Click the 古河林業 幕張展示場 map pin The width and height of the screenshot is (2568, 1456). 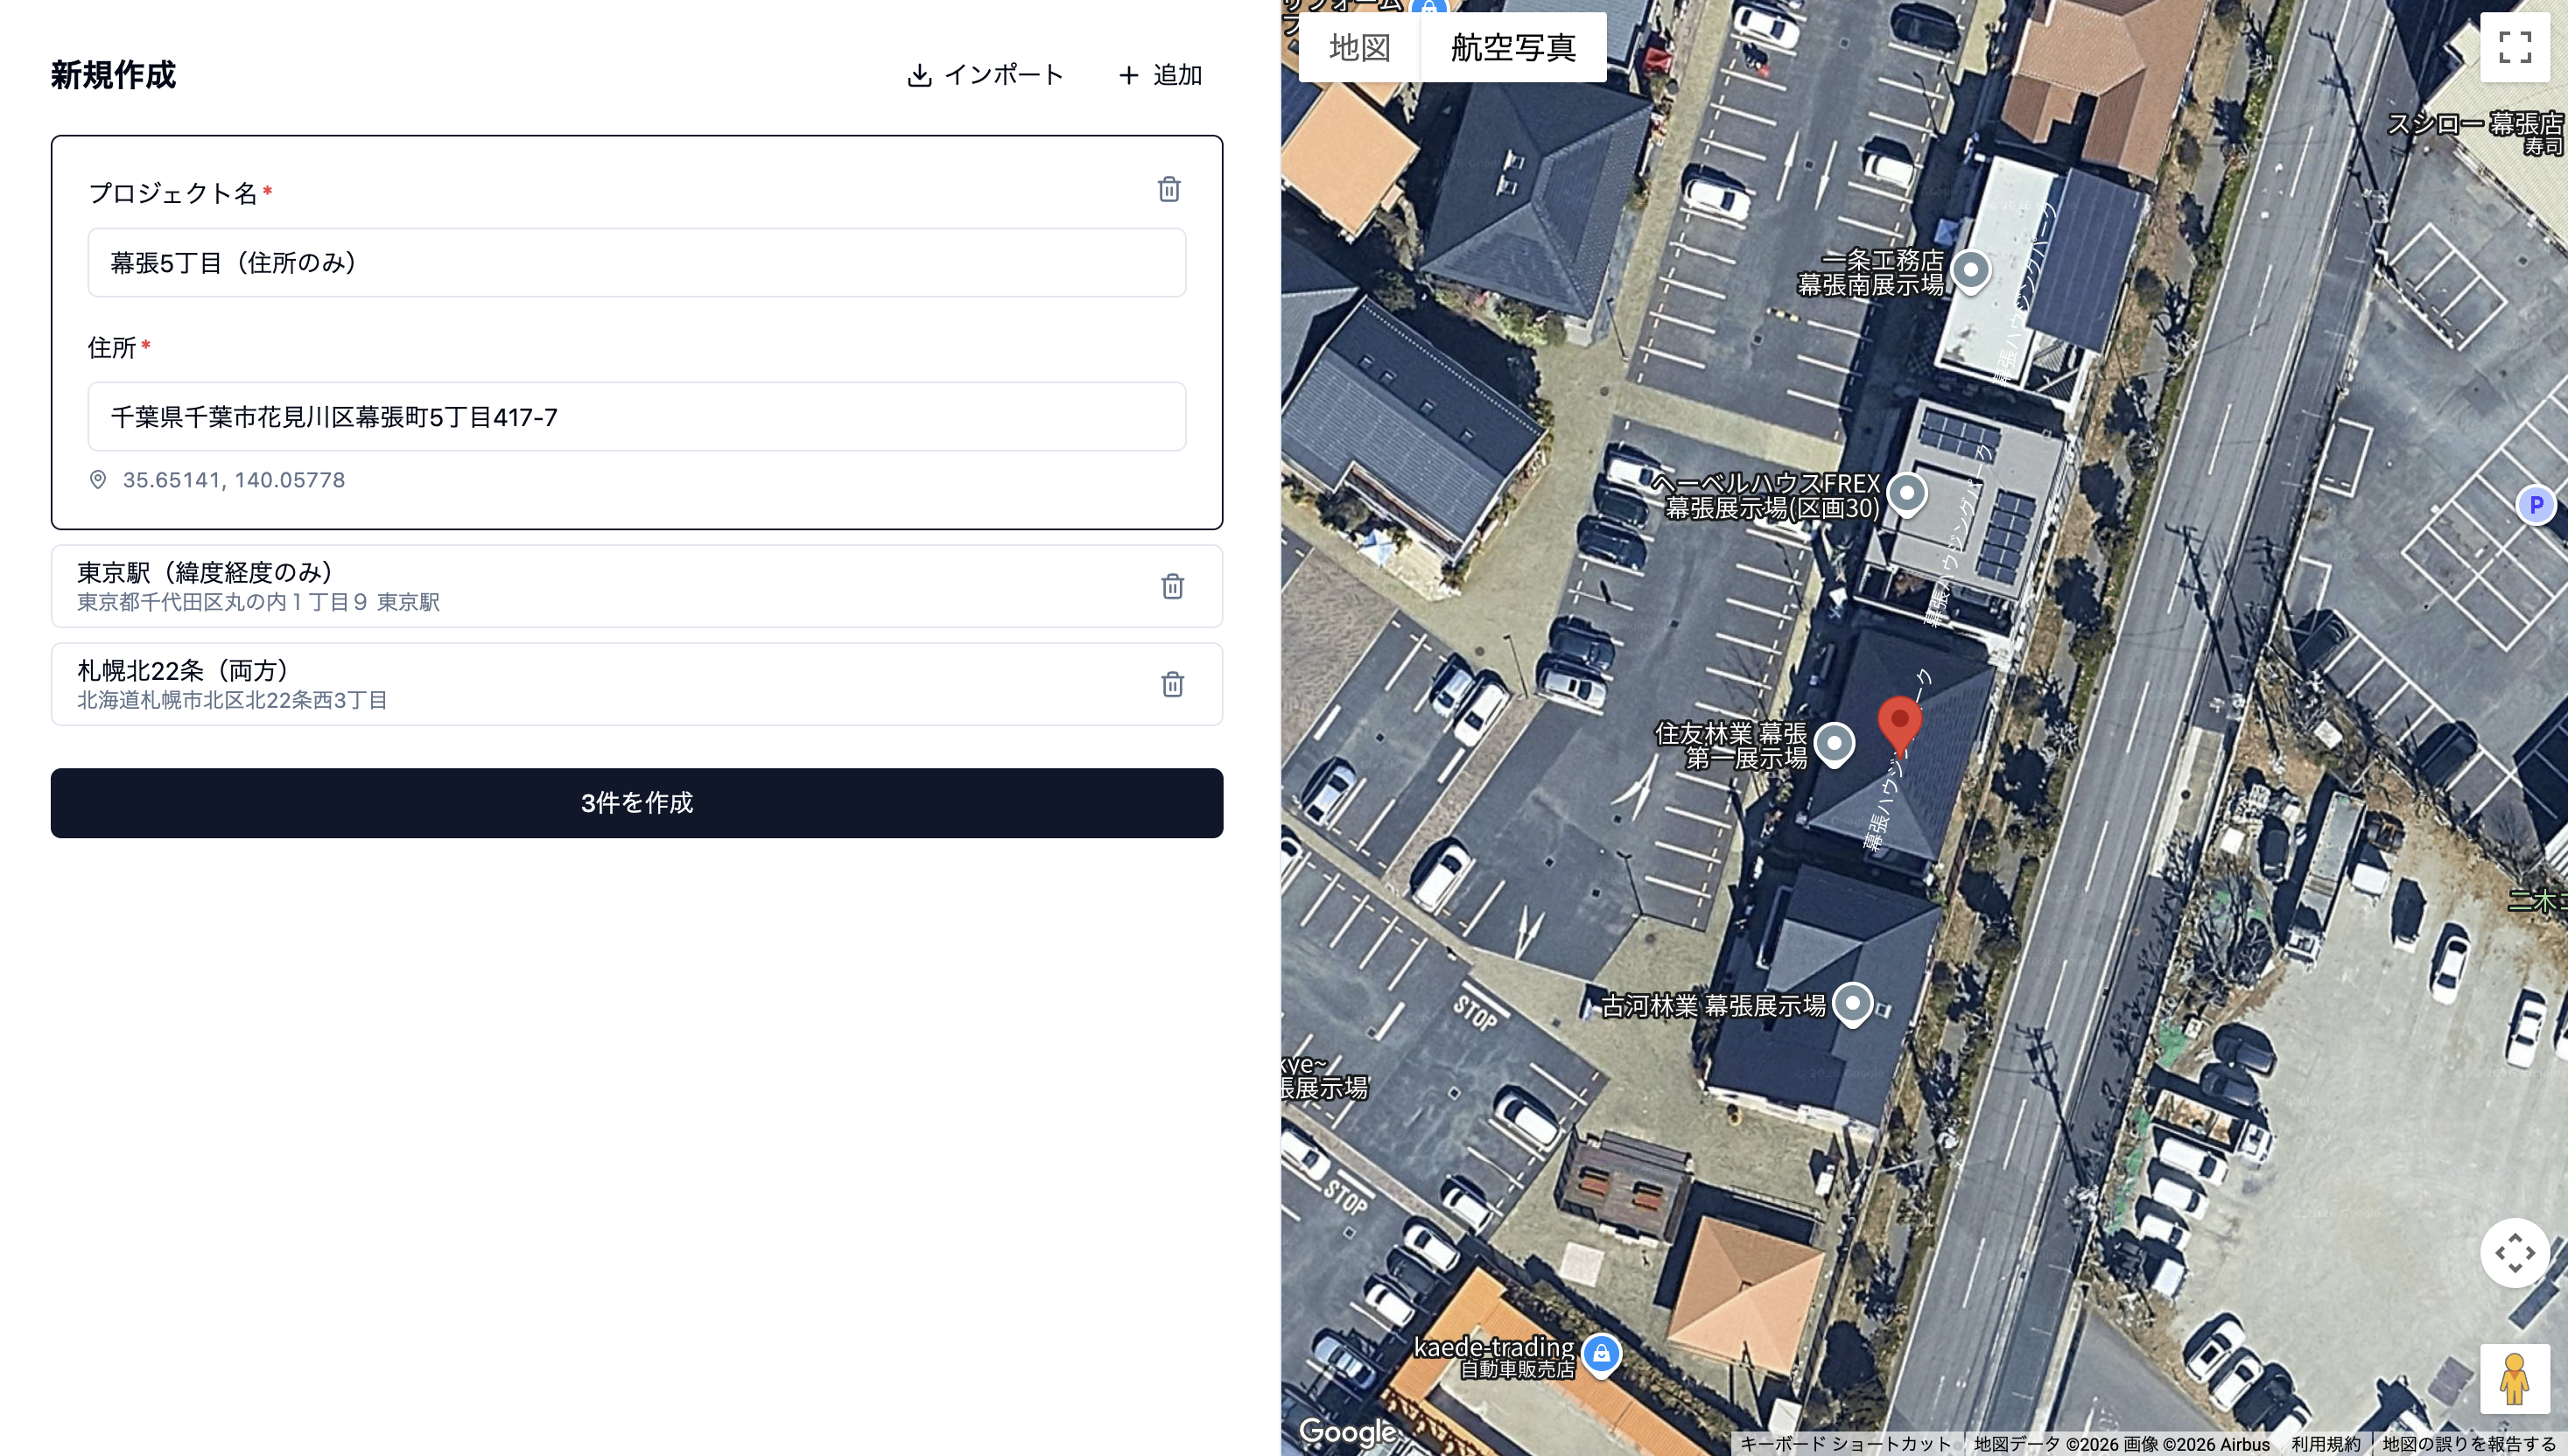pos(1852,1004)
